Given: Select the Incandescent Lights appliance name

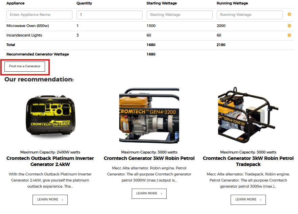Looking at the screenshot, I should pyautogui.click(x=24, y=35).
